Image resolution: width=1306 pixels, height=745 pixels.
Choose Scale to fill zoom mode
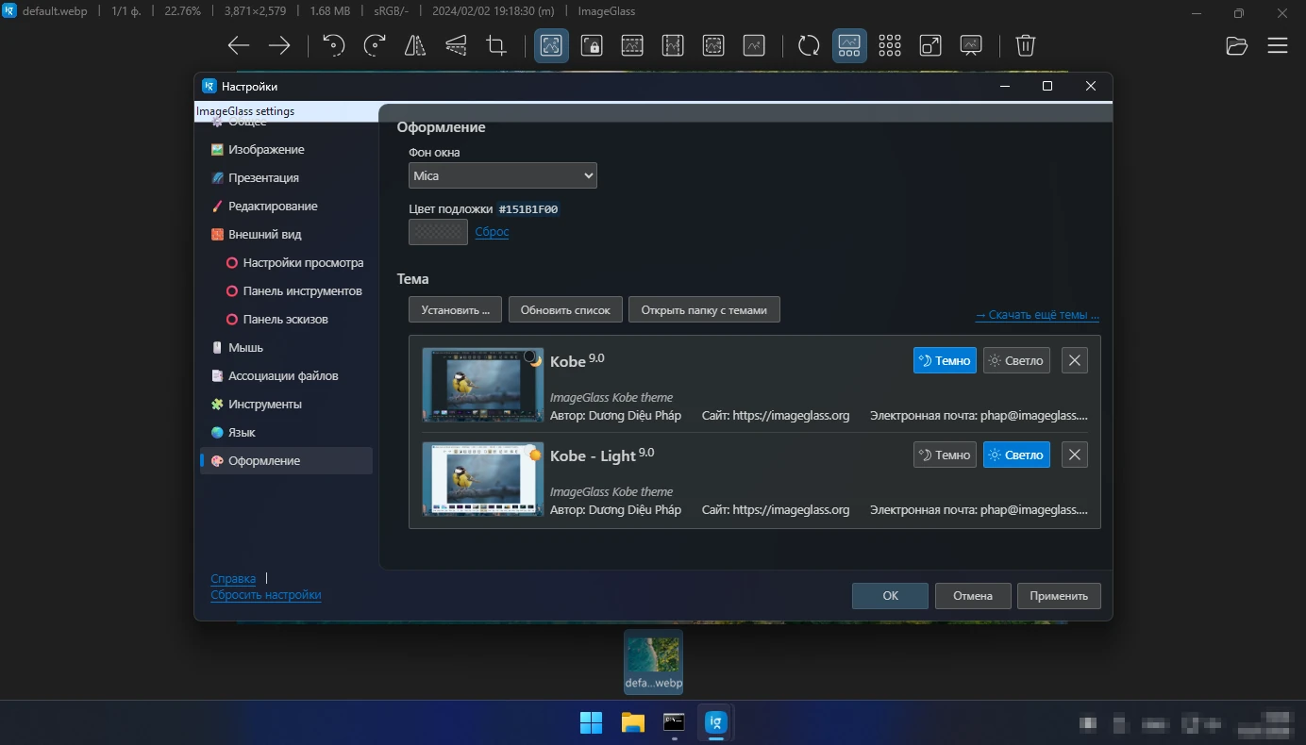(x=754, y=45)
